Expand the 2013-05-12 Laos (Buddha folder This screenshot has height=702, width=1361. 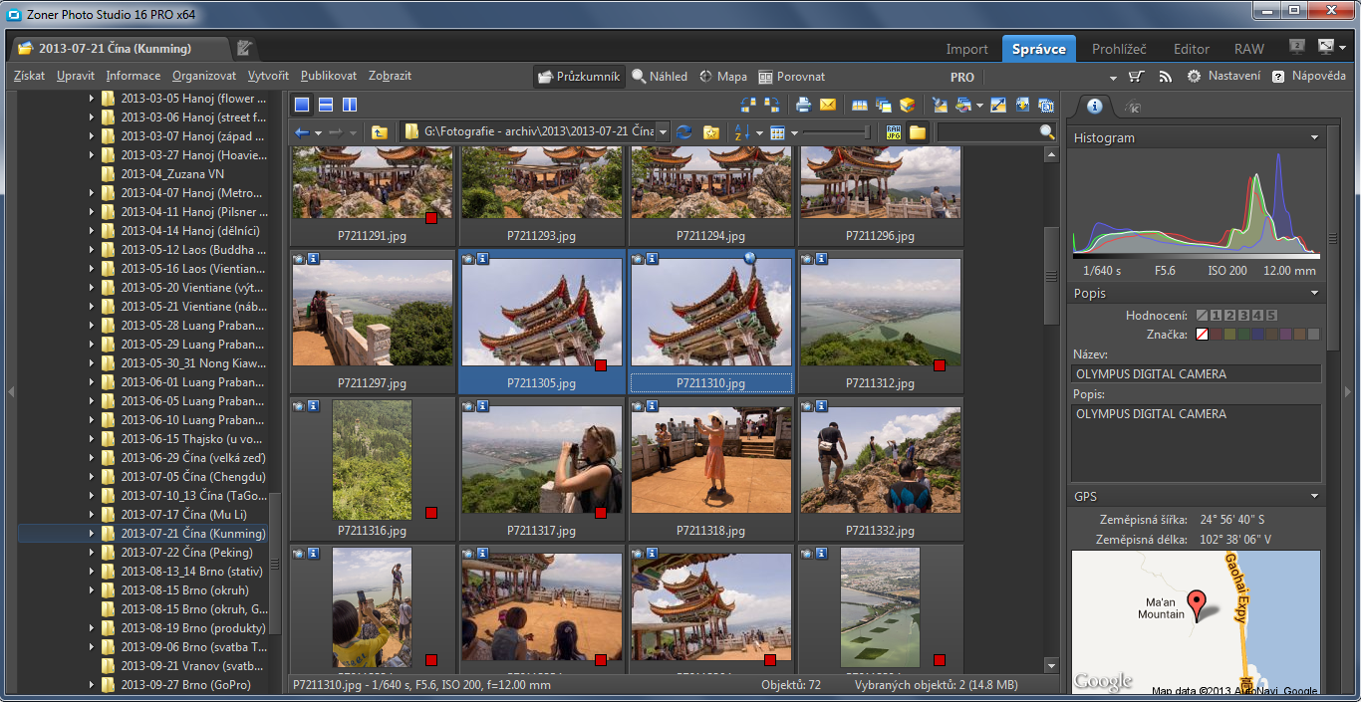pyautogui.click(x=91, y=250)
